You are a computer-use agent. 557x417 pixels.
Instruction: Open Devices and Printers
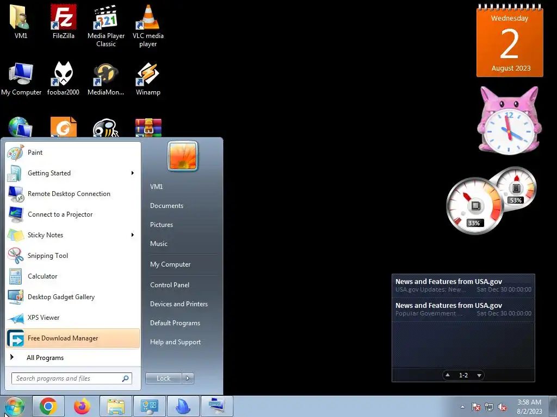[x=178, y=304]
